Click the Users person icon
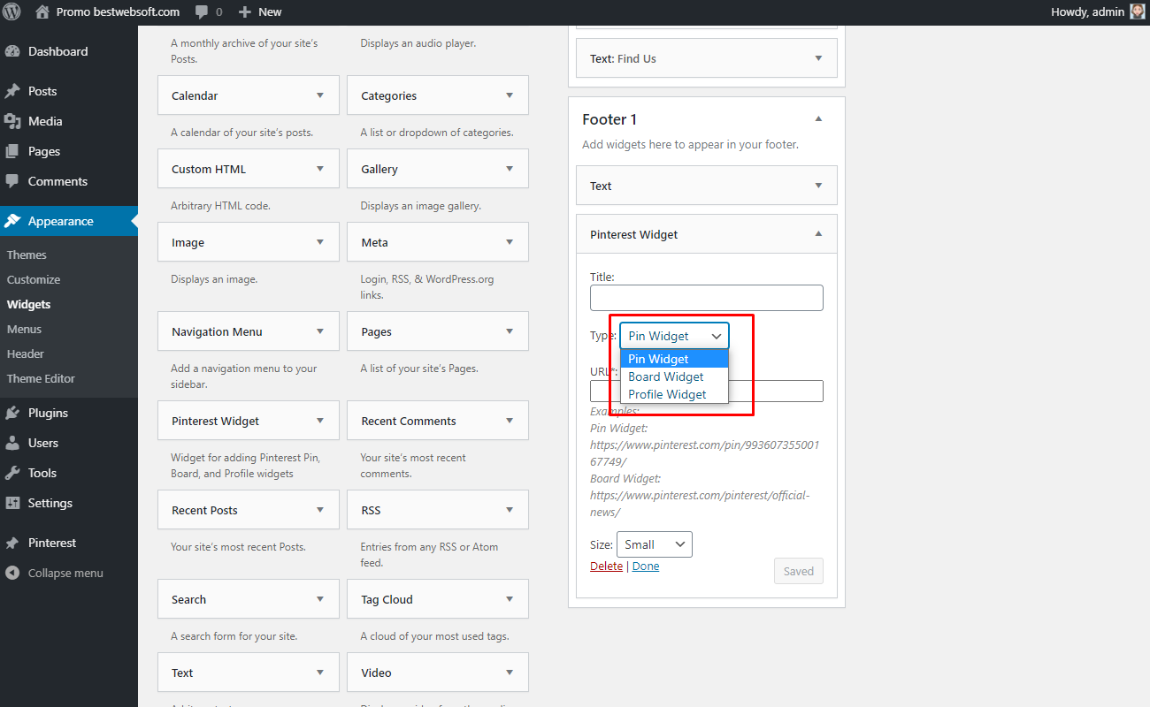The image size is (1150, 707). 12,443
